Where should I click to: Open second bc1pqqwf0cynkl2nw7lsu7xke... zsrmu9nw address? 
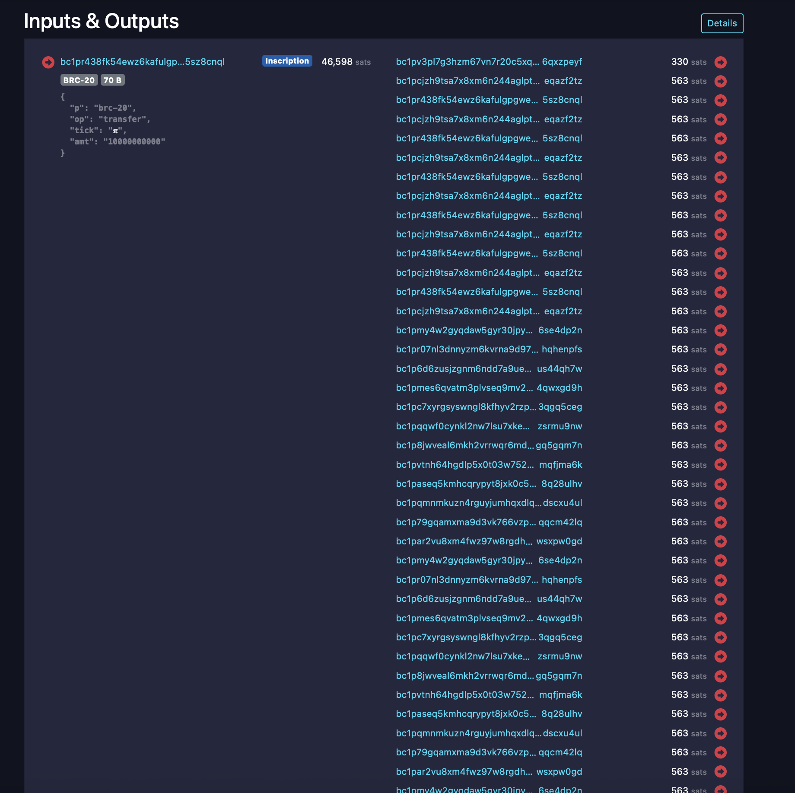coord(489,656)
